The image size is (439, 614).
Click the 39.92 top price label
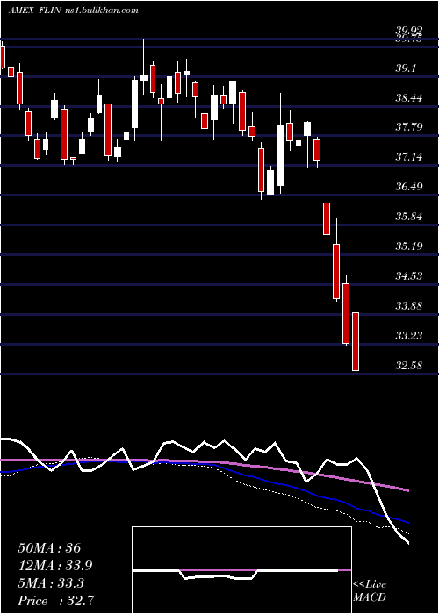[x=409, y=31]
